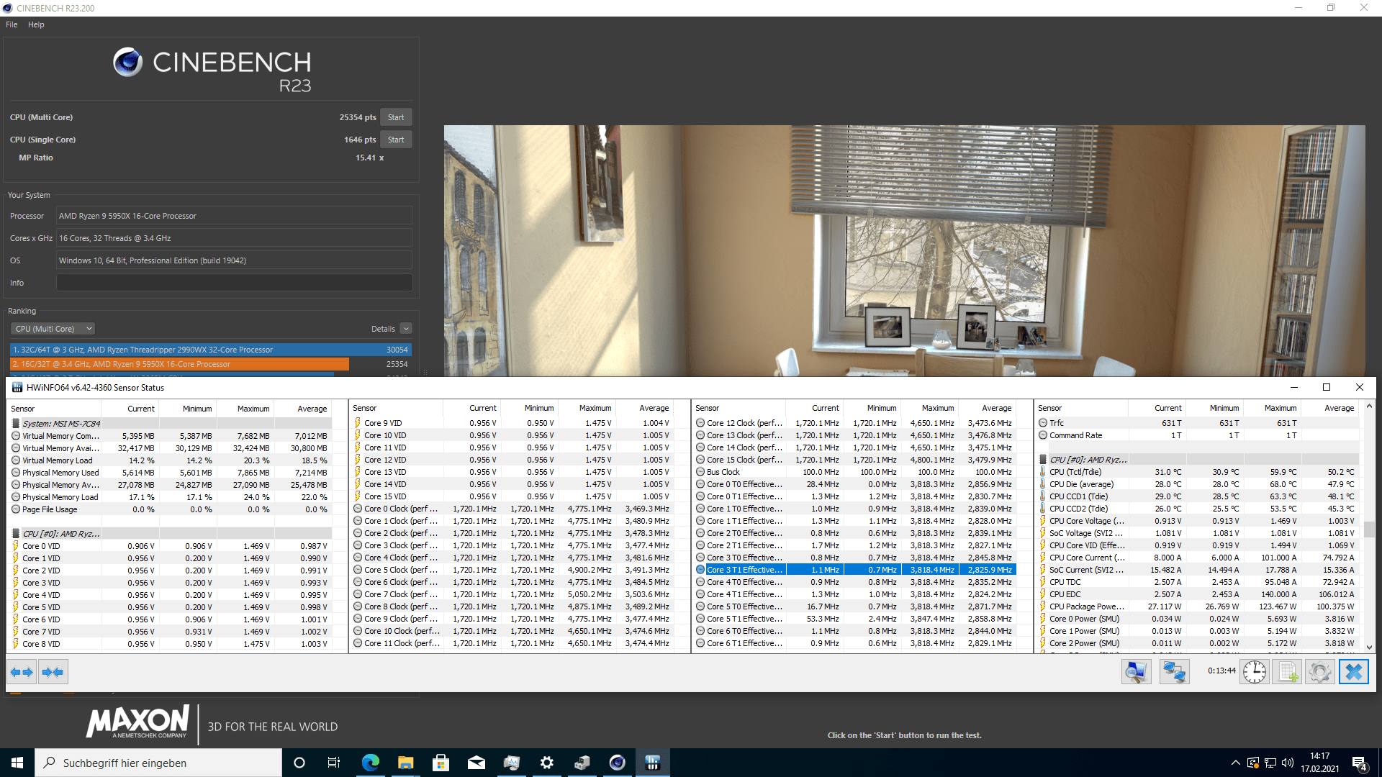1382x777 pixels.
Task: Select Core 7 Clock sensor row
Action: [x=513, y=594]
